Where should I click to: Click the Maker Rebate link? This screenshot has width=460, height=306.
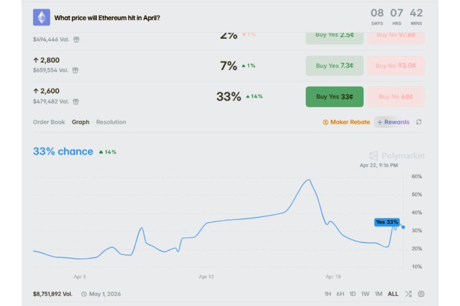(x=350, y=122)
